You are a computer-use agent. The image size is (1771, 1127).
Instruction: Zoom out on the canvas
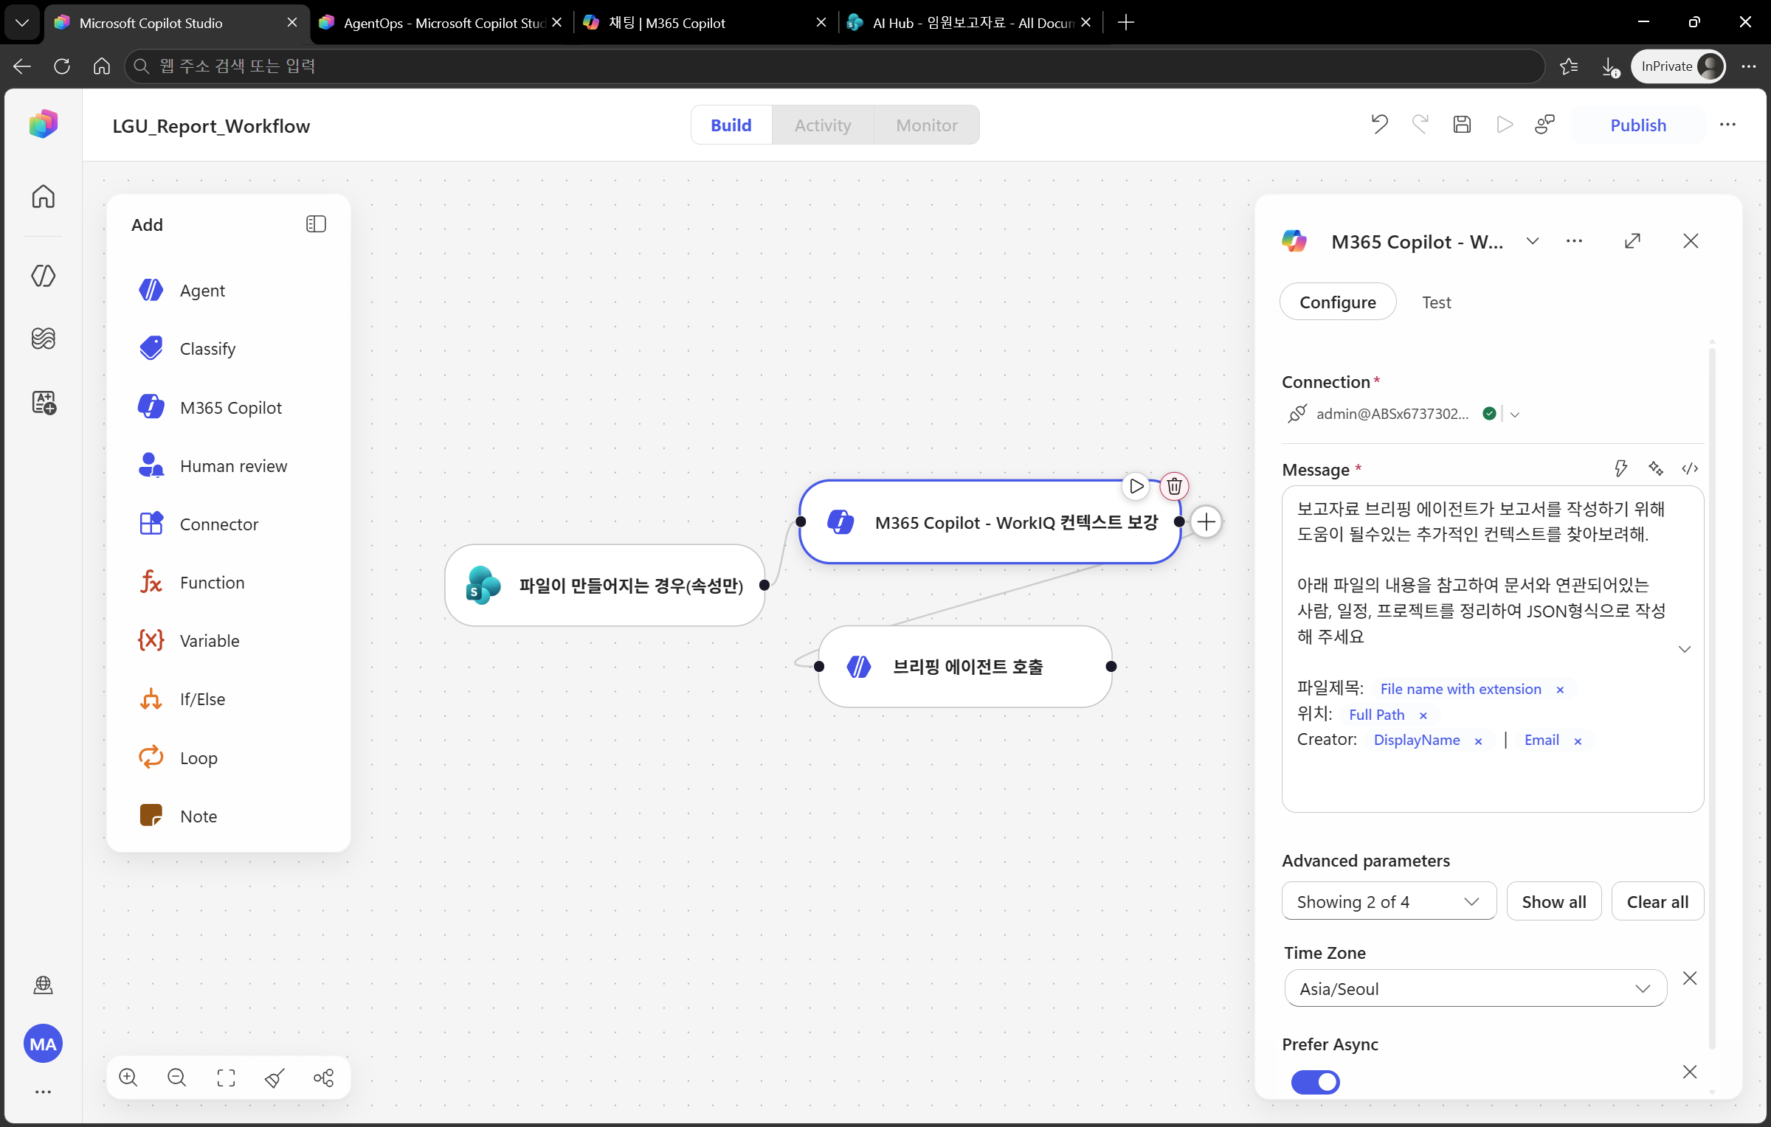[177, 1078]
